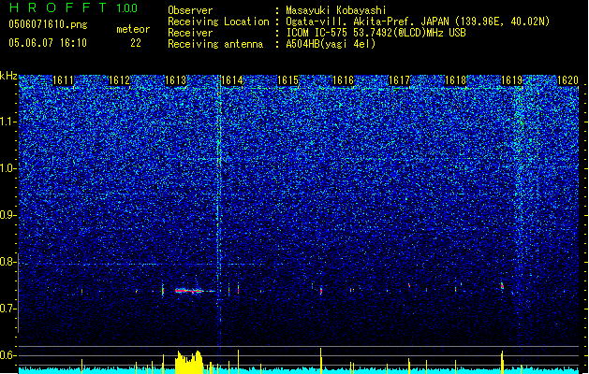Click the kHz axis unit label
The image size is (589, 374).
coord(8,76)
